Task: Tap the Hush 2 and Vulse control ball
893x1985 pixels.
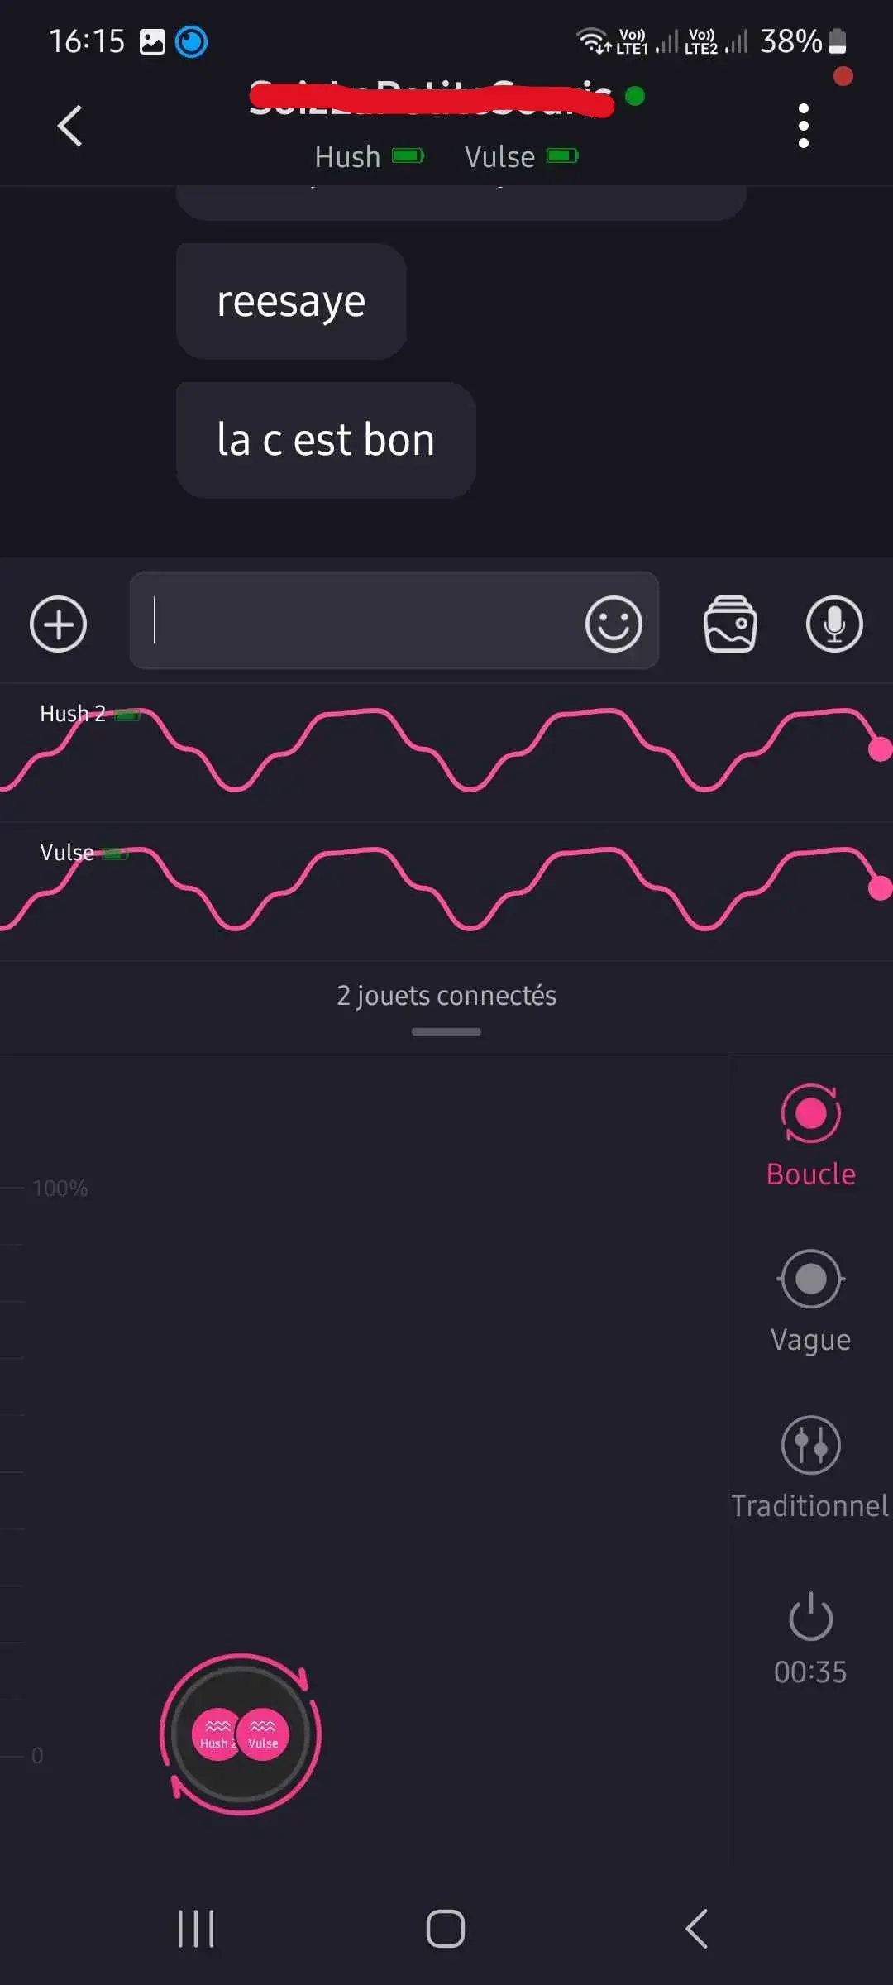Action: click(241, 1734)
